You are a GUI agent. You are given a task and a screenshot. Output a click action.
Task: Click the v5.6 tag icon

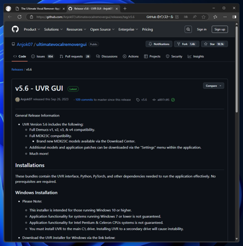point(138,100)
